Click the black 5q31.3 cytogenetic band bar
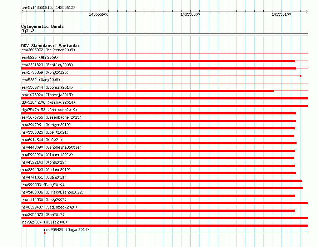Viewport: 318px width, 247px height. click(x=164, y=35)
